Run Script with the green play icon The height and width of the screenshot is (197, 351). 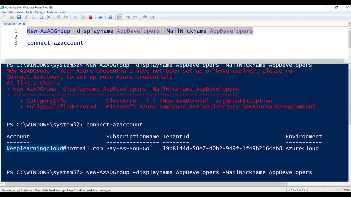point(75,17)
